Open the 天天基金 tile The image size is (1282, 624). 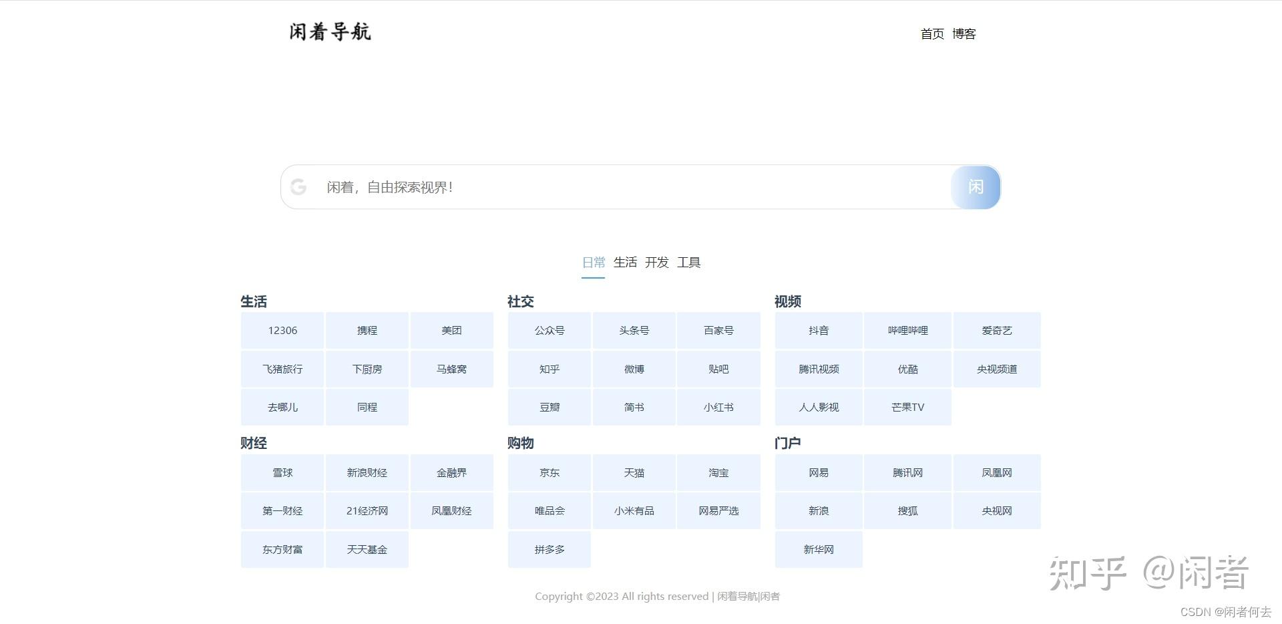point(367,549)
